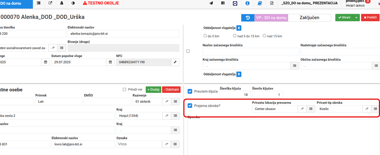Click the Elektronski naslov field alenka.tomazic@pro-bit.si
The image size is (380, 155).
[123, 34]
